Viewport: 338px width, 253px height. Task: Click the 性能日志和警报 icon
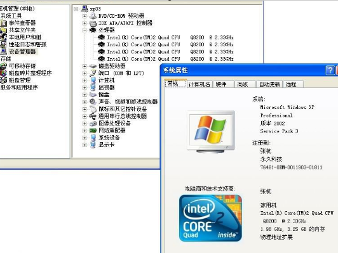3,44
